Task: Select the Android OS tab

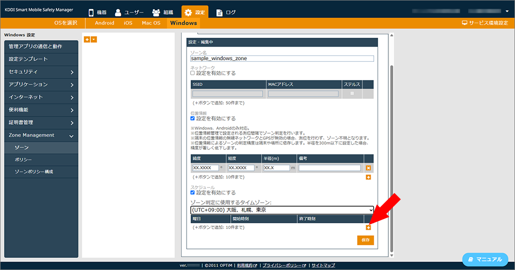Action: pyautogui.click(x=105, y=23)
